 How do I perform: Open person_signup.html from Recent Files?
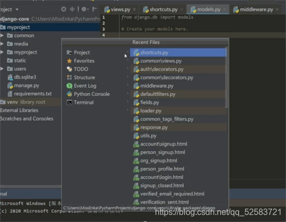tap(178, 152)
